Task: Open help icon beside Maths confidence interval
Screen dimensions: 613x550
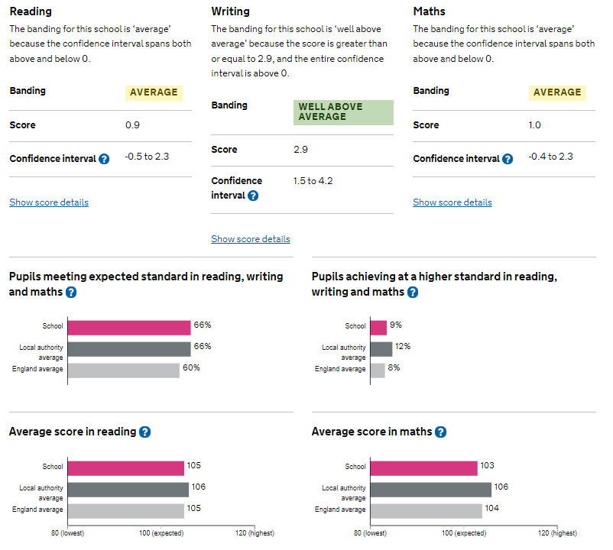Action: click(x=508, y=159)
